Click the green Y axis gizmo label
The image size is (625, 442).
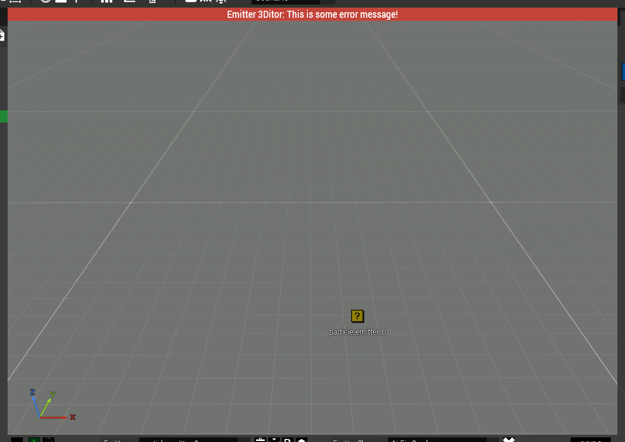coord(52,395)
